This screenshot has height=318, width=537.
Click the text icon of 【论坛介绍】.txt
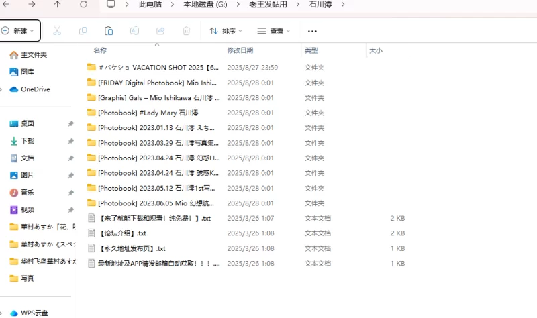[x=91, y=233]
